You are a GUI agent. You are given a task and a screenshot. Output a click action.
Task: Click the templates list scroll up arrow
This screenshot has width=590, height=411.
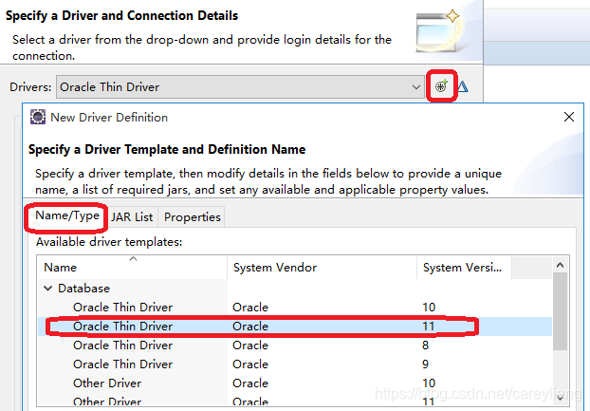(560, 266)
